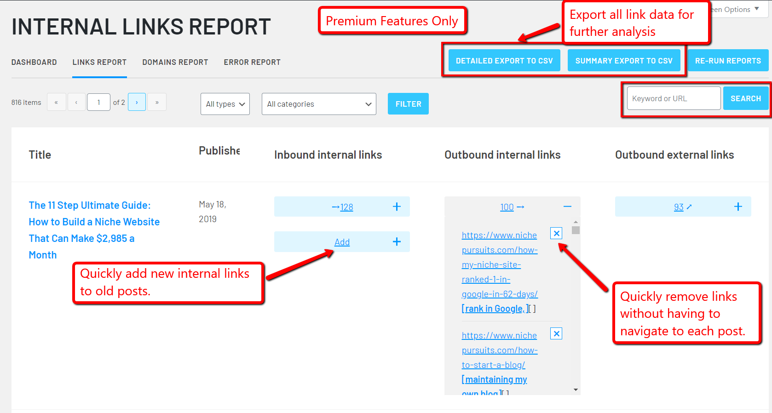
Task: Expand outbound external links plus icon
Action: tap(738, 207)
